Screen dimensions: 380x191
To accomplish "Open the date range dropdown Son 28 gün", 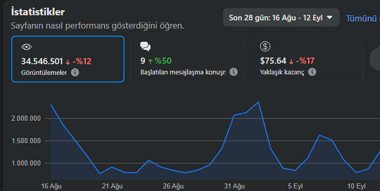I will pos(281,17).
